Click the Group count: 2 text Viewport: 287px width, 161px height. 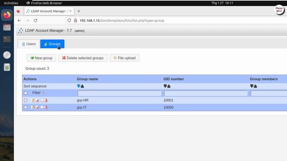[37, 68]
